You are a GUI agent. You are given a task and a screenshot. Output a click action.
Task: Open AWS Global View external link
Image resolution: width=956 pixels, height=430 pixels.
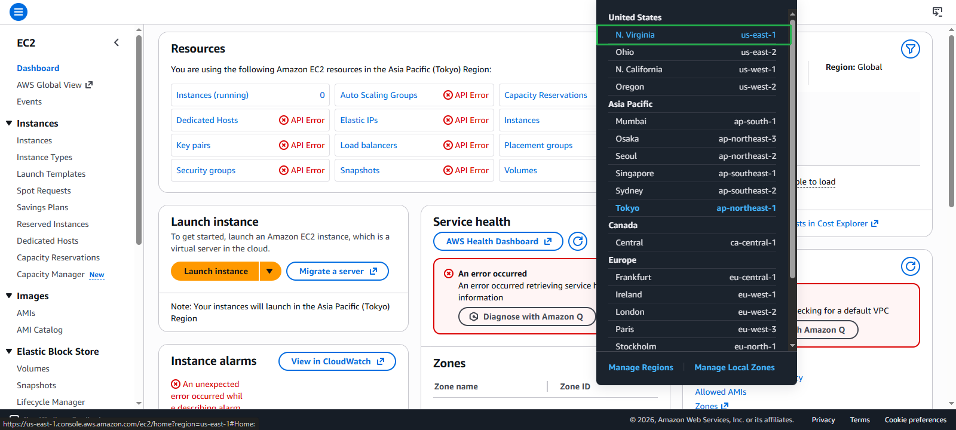point(54,85)
